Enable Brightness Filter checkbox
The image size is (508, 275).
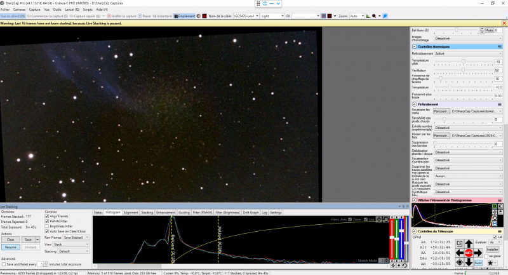coord(46,226)
